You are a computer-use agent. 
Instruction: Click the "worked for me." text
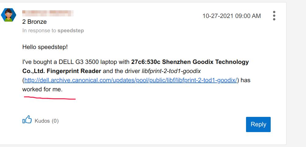[42, 89]
